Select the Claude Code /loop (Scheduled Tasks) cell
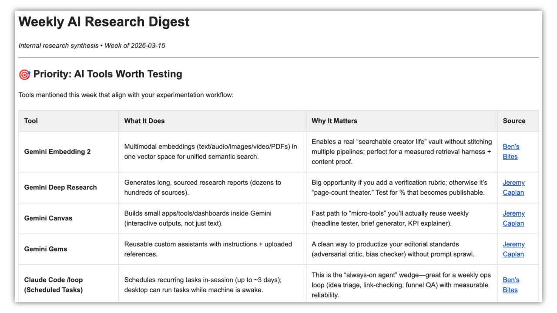 [x=69, y=285]
